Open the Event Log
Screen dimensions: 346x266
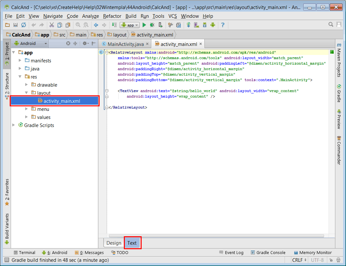pyautogui.click(x=231, y=252)
